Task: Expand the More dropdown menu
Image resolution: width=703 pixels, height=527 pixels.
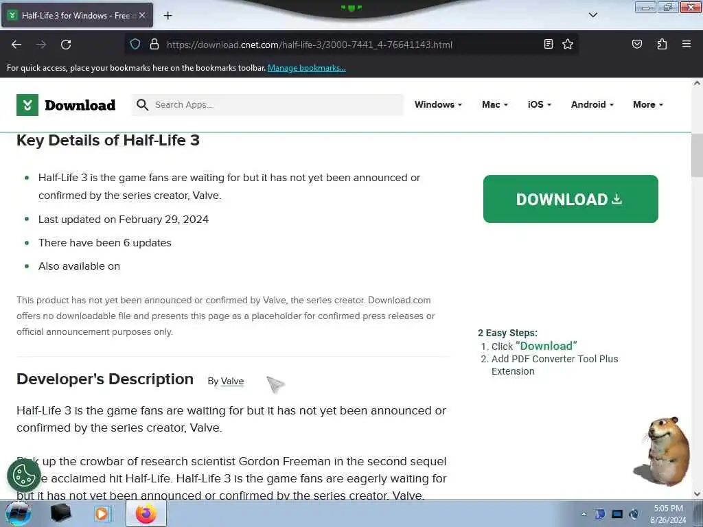Action: 648,104
